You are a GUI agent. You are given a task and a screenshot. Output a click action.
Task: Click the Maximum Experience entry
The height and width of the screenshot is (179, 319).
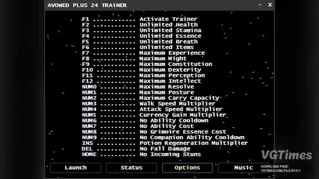click(x=172, y=53)
